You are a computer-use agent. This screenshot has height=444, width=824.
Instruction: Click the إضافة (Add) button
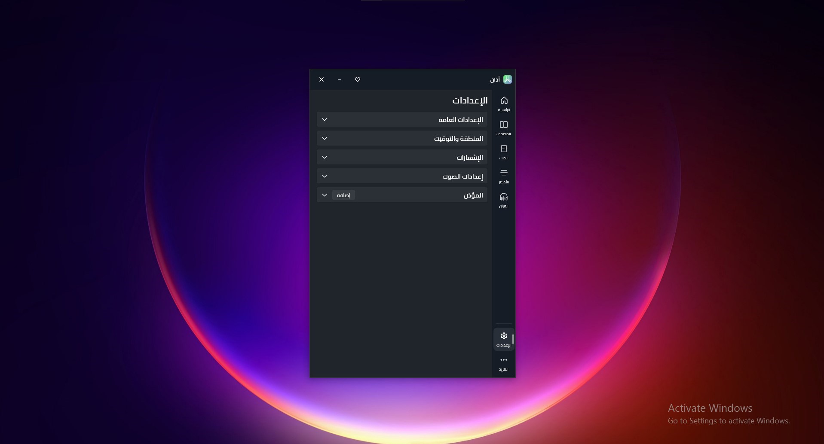[343, 195]
